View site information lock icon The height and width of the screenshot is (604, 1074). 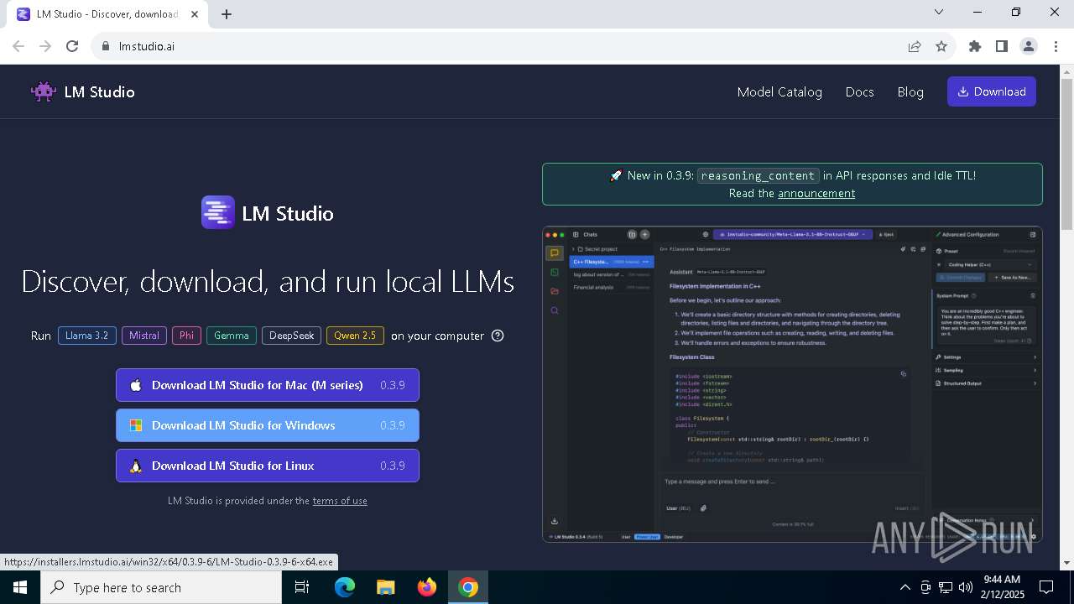106,46
